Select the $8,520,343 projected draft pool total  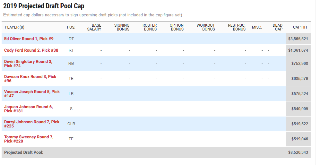[x=298, y=152]
